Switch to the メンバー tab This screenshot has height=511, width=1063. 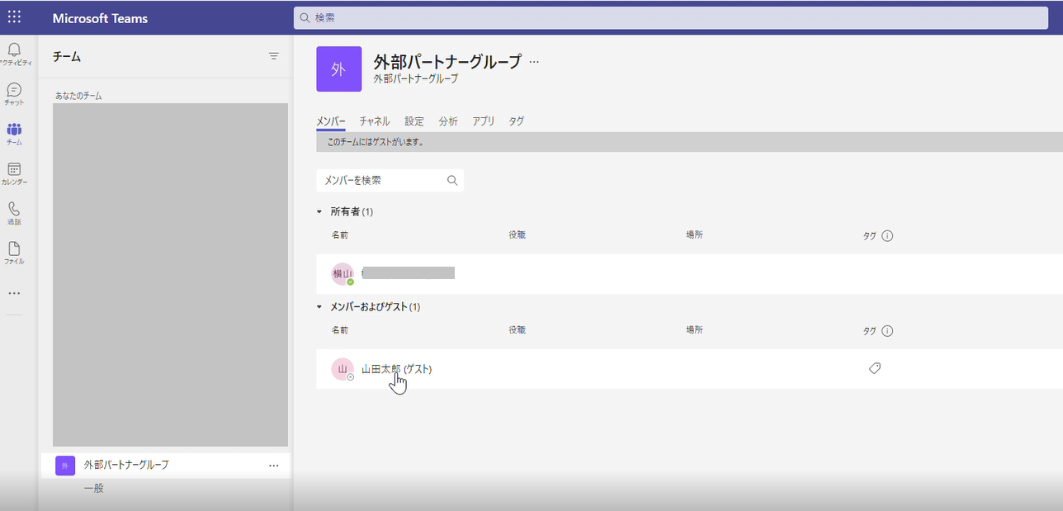coord(331,121)
